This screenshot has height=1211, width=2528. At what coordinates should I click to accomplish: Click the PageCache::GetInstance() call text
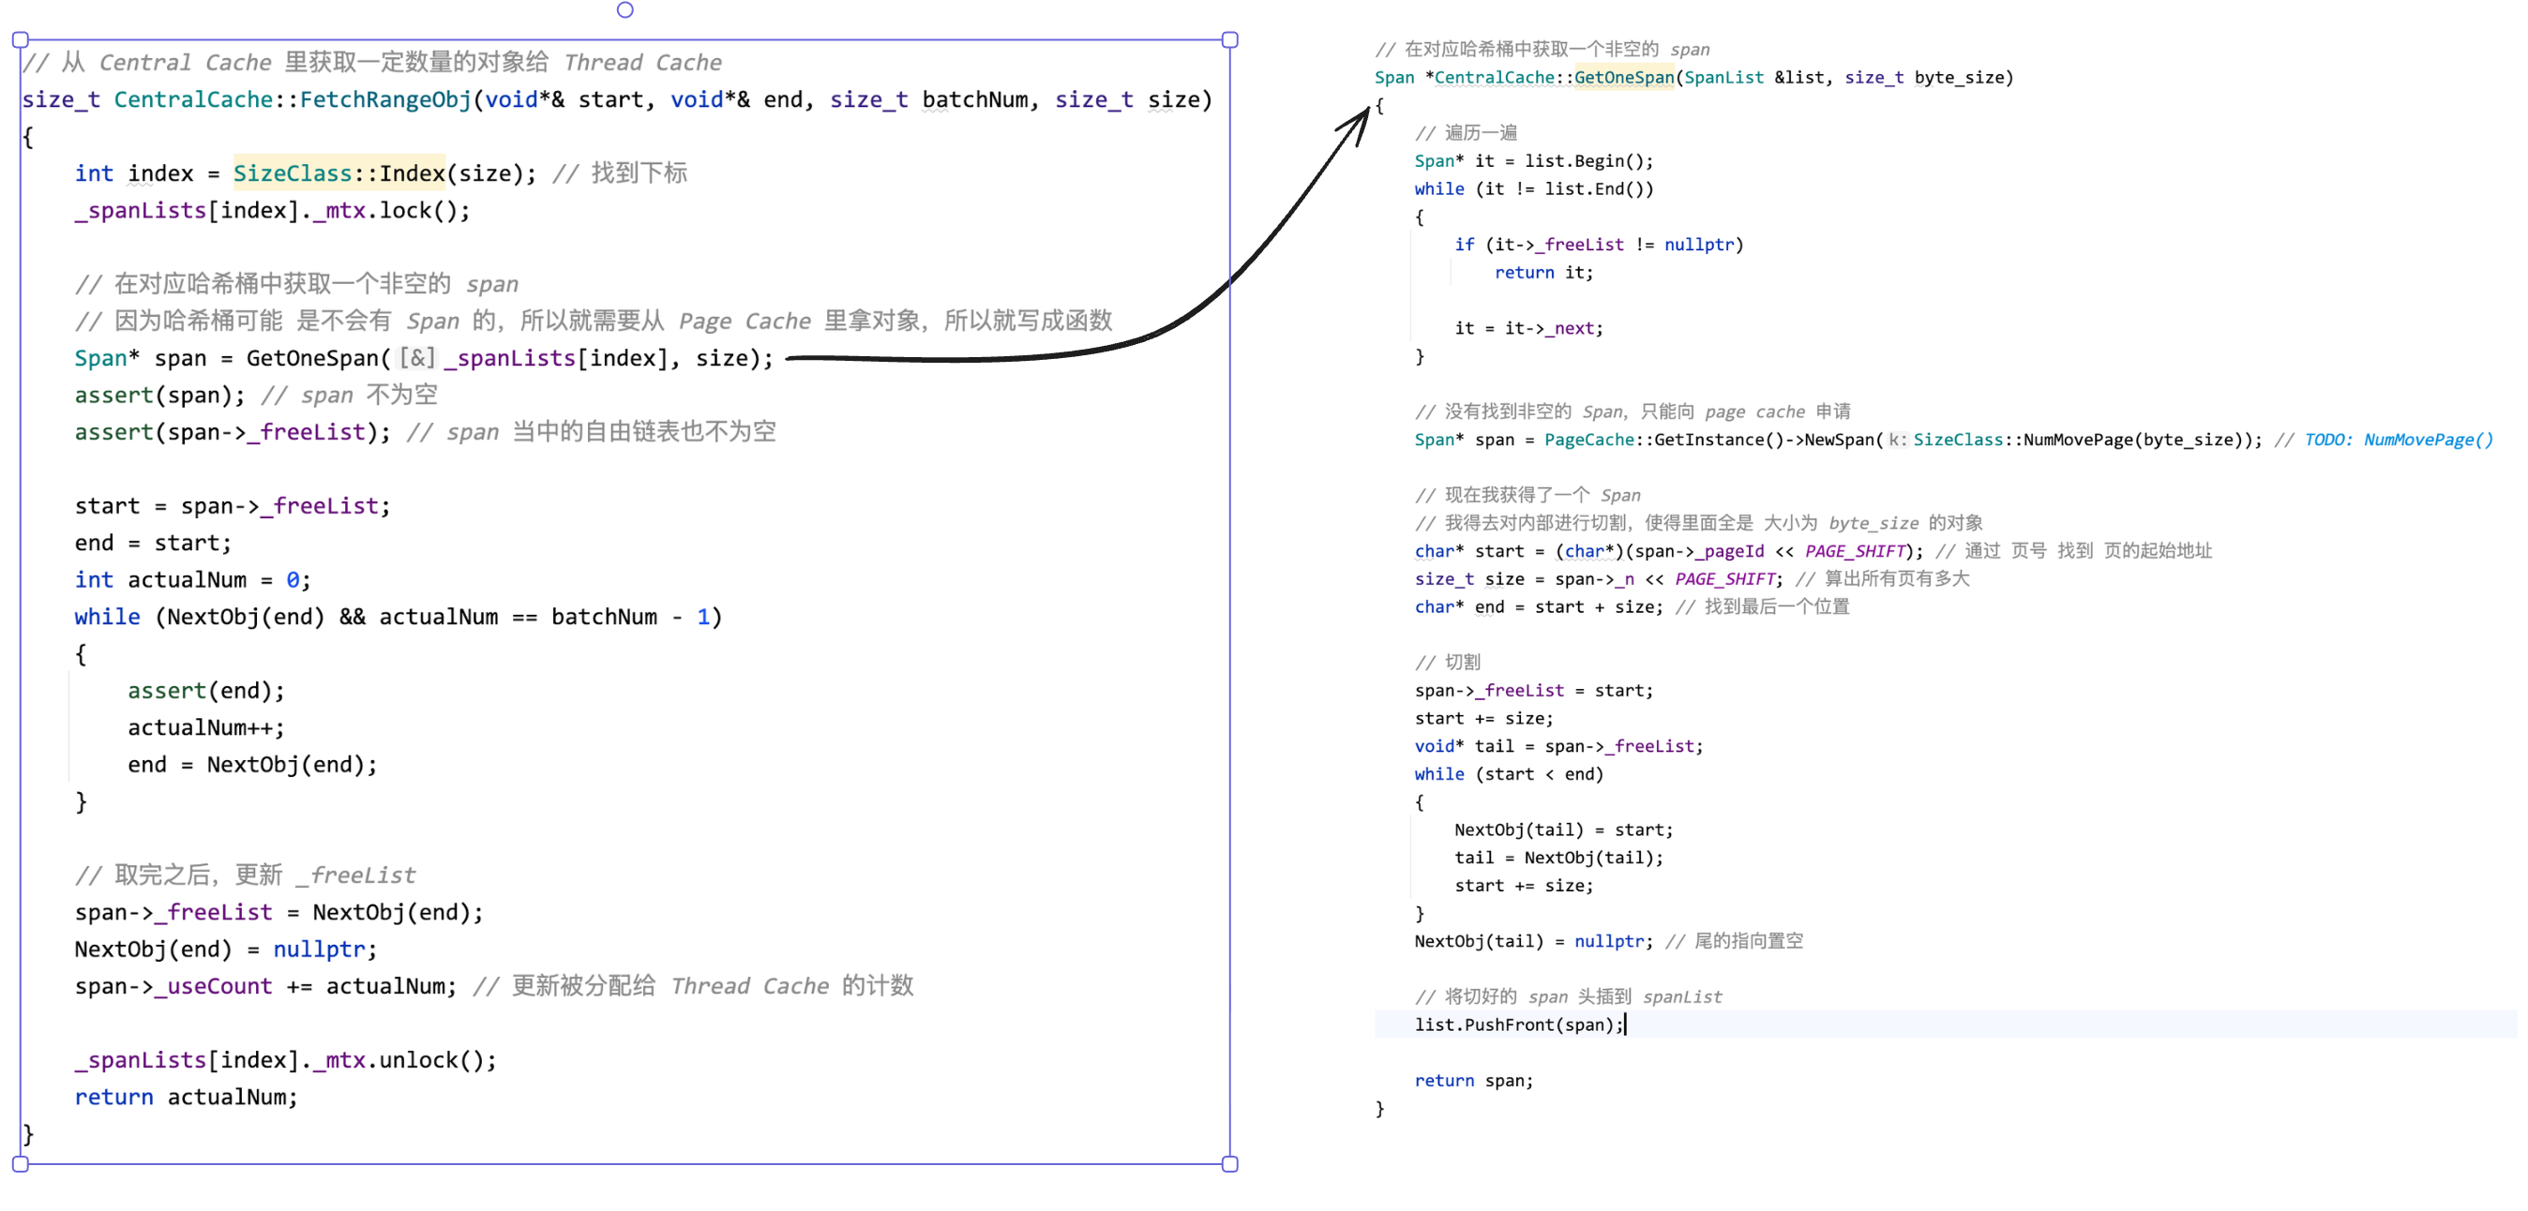tap(1663, 440)
